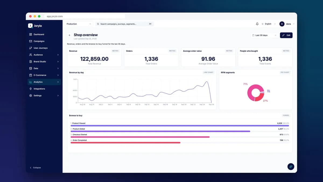Click the Settings gear icon

[31, 95]
